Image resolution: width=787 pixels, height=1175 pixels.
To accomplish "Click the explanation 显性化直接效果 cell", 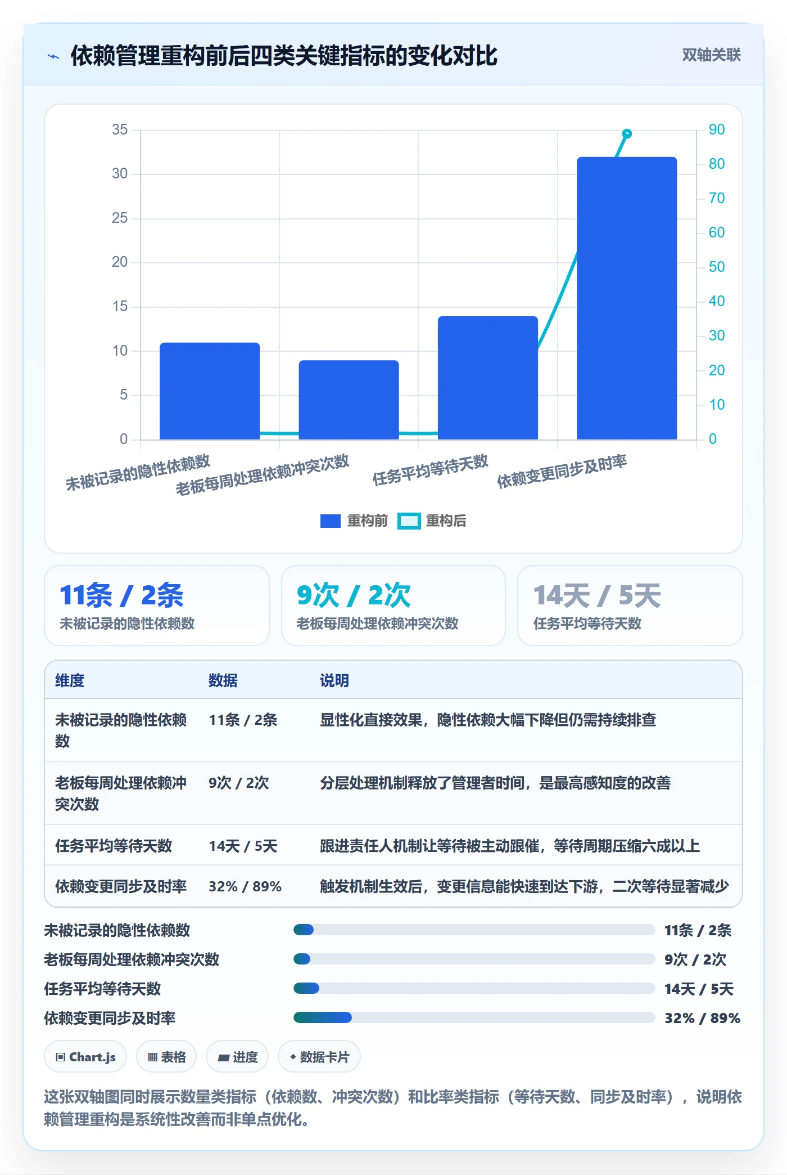I will coord(488,720).
